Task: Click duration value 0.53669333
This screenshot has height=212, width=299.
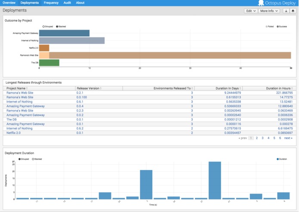Action: coord(233,106)
